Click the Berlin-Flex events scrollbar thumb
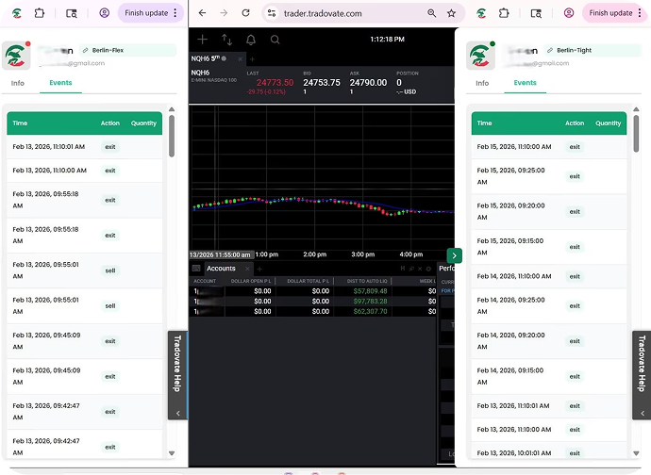This screenshot has width=651, height=475. (172, 136)
